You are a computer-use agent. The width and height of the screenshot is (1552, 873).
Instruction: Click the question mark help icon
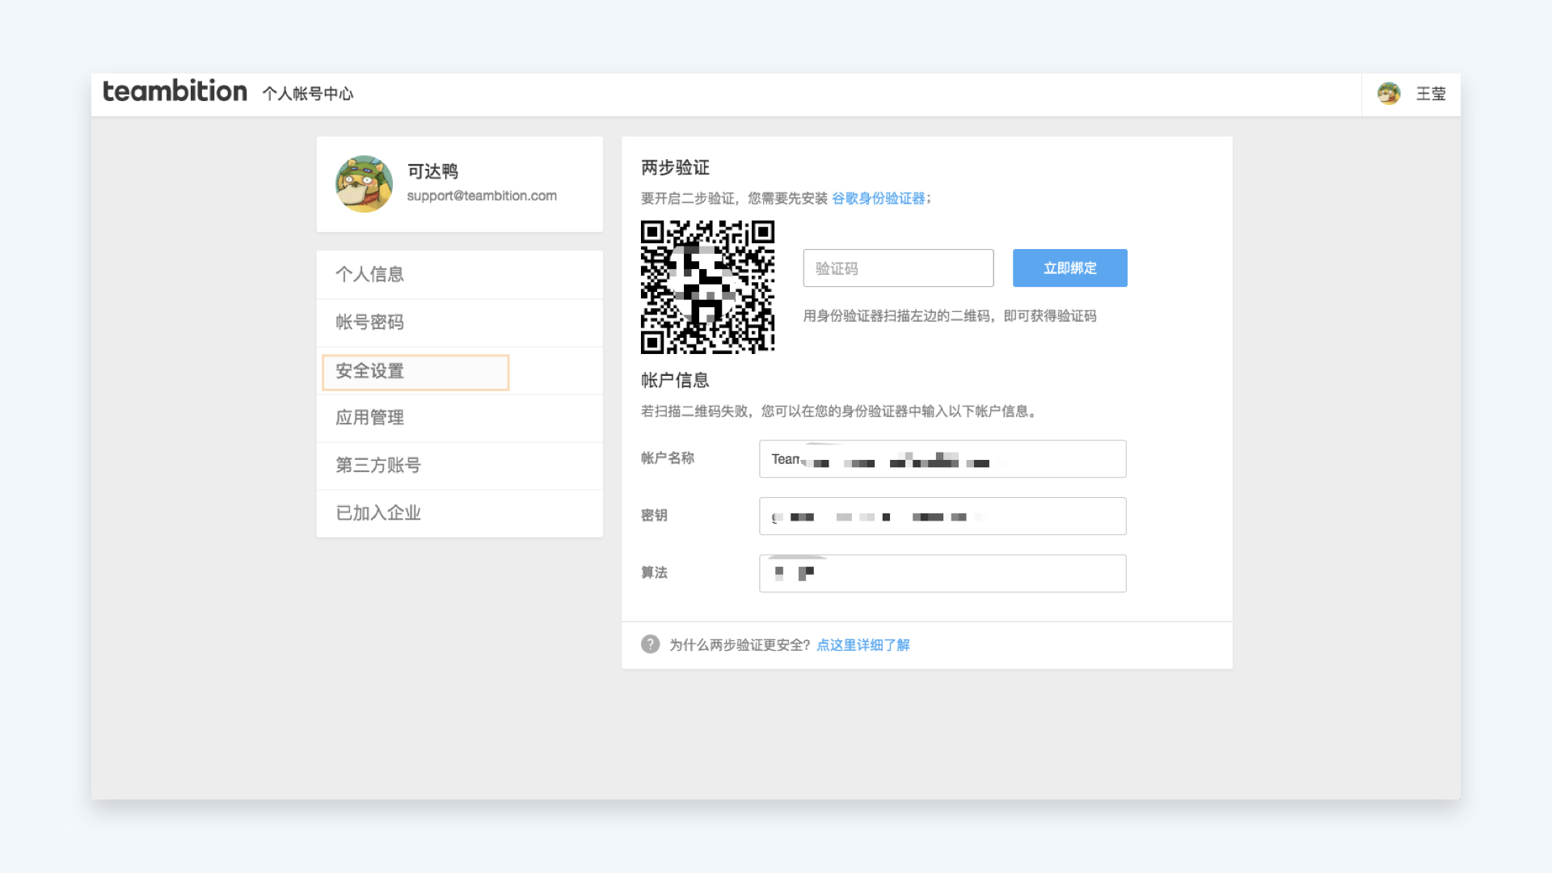[651, 644]
